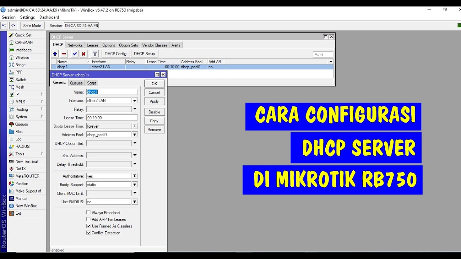Enable the Always Broadcast checkbox
The height and width of the screenshot is (259, 461).
(x=88, y=213)
